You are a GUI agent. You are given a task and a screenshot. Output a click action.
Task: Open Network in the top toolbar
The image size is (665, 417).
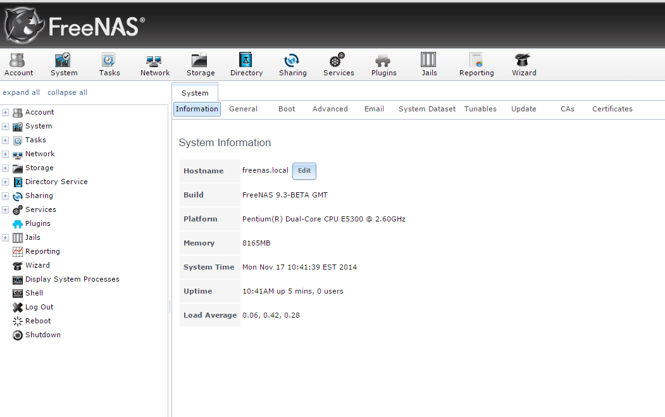(x=155, y=65)
